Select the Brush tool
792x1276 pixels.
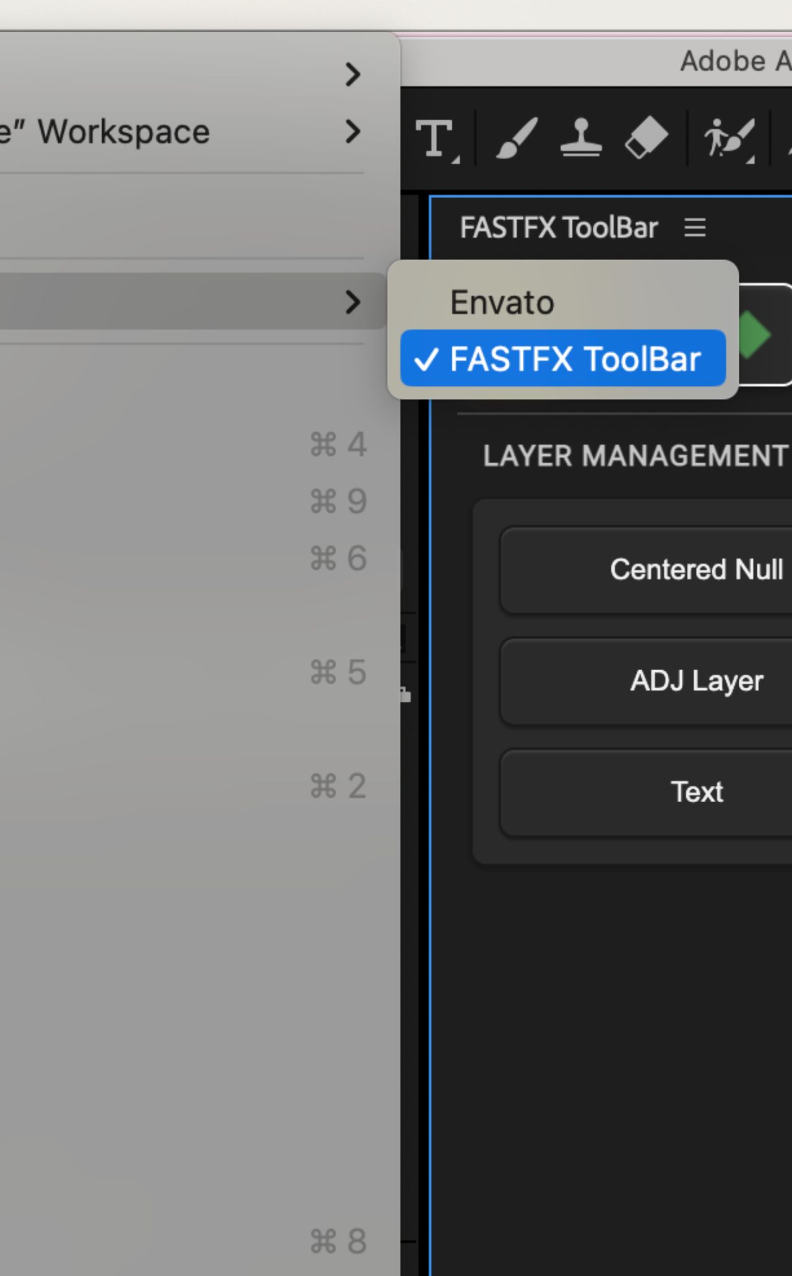tap(517, 138)
